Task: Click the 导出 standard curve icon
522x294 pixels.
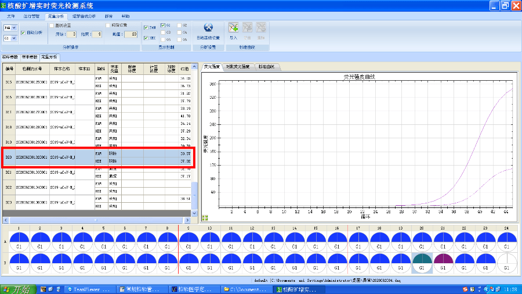Action: [247, 28]
